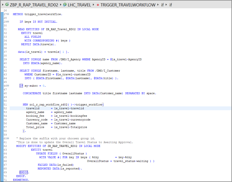The height and width of the screenshot is (182, 232).
Task: Click 'trigger_workflow' method call on line 51
Action: (x=89, y=105)
